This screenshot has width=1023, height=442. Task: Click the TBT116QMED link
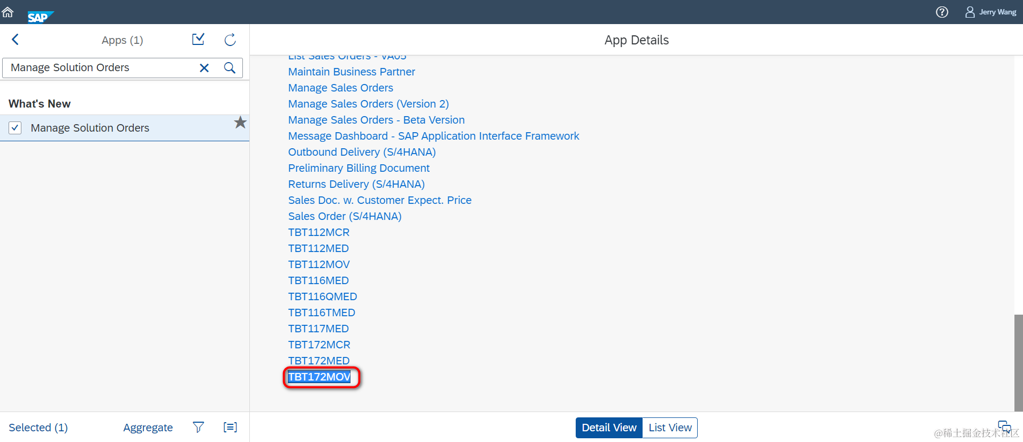tap(323, 296)
